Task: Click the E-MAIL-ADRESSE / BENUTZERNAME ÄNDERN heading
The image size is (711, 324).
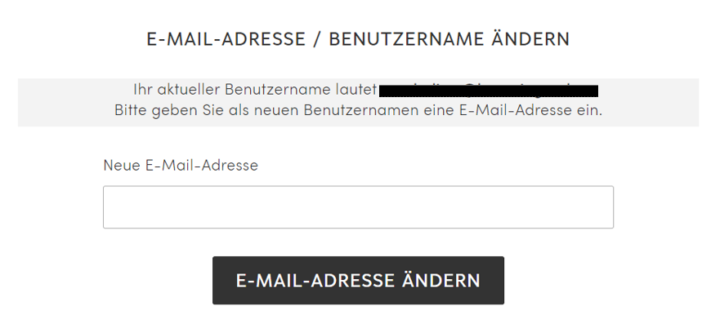Action: [358, 39]
